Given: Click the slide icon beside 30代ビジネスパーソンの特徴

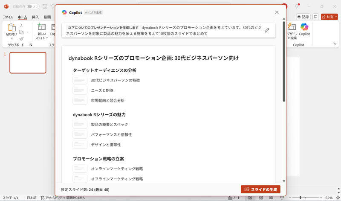Looking at the screenshot, I should (80, 80).
